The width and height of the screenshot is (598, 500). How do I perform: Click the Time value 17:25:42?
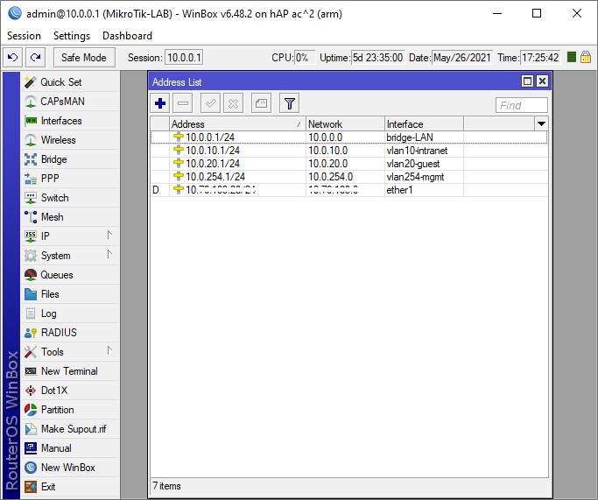(x=540, y=58)
